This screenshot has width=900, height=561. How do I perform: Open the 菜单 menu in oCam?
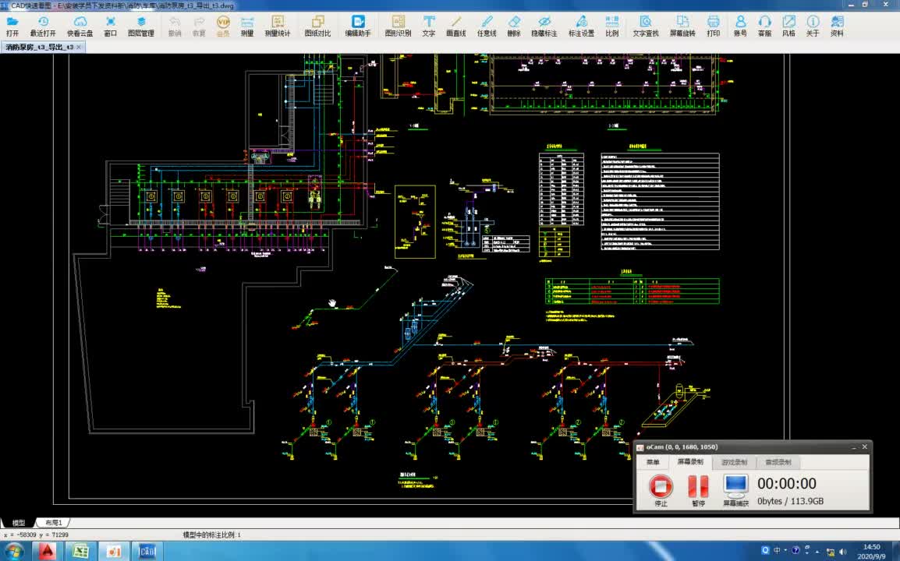click(x=652, y=462)
